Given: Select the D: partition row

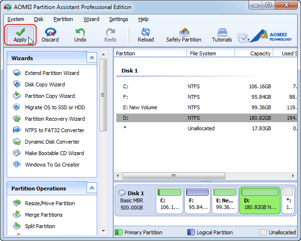Looking at the screenshot, I should pyautogui.click(x=207, y=118).
